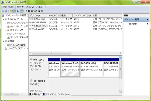Sort by the 種類 column header
Image resolution: width=151 pixels, height=101 pixels.
(x=66, y=15)
